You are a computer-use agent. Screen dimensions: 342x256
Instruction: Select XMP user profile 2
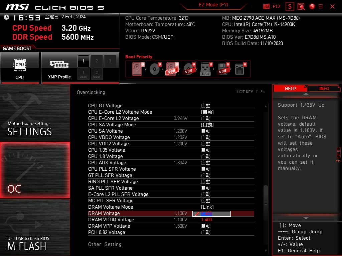coord(97,74)
